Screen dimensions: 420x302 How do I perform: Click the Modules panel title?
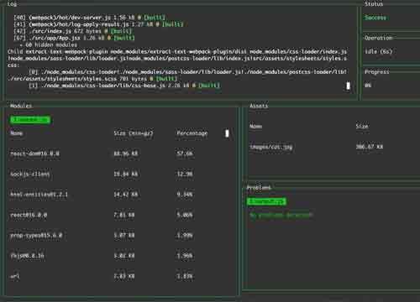pos(21,106)
